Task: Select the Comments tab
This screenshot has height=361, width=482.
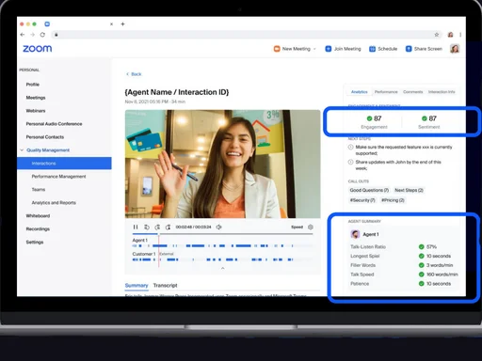Action: coord(412,92)
